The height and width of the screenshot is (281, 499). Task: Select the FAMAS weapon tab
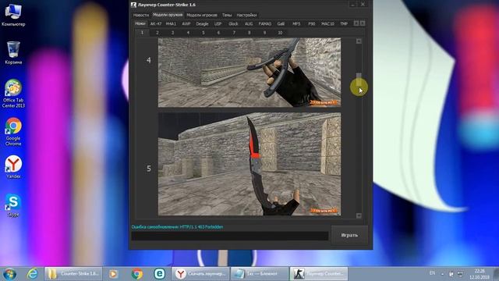coord(265,24)
